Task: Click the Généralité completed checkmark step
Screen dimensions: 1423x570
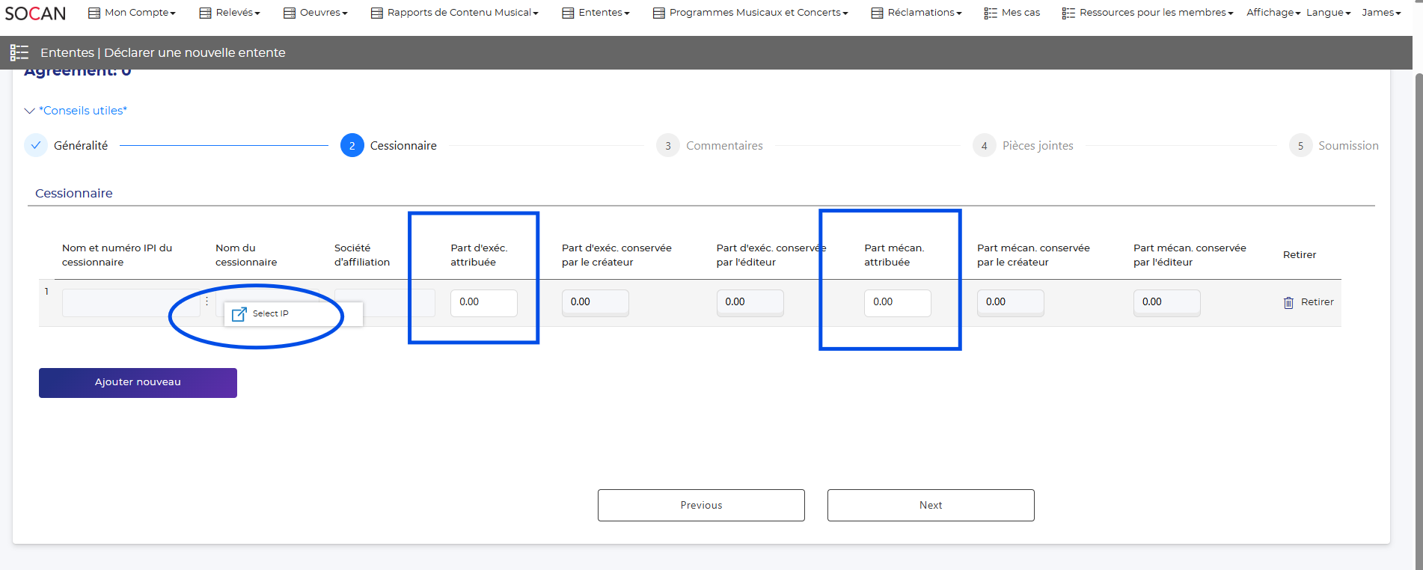Action: point(36,145)
